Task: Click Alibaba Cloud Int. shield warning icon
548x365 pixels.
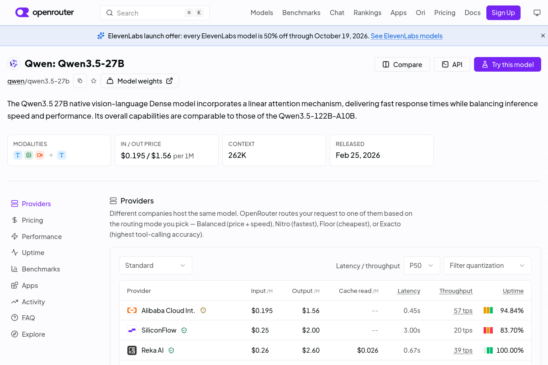Action: (203, 310)
